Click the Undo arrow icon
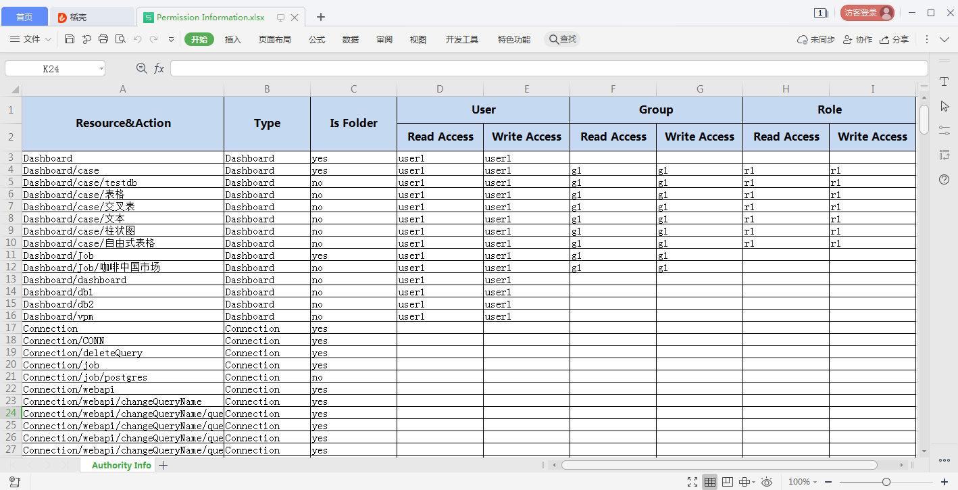 137,39
